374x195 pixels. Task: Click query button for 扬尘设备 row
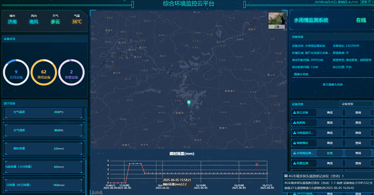(358, 112)
